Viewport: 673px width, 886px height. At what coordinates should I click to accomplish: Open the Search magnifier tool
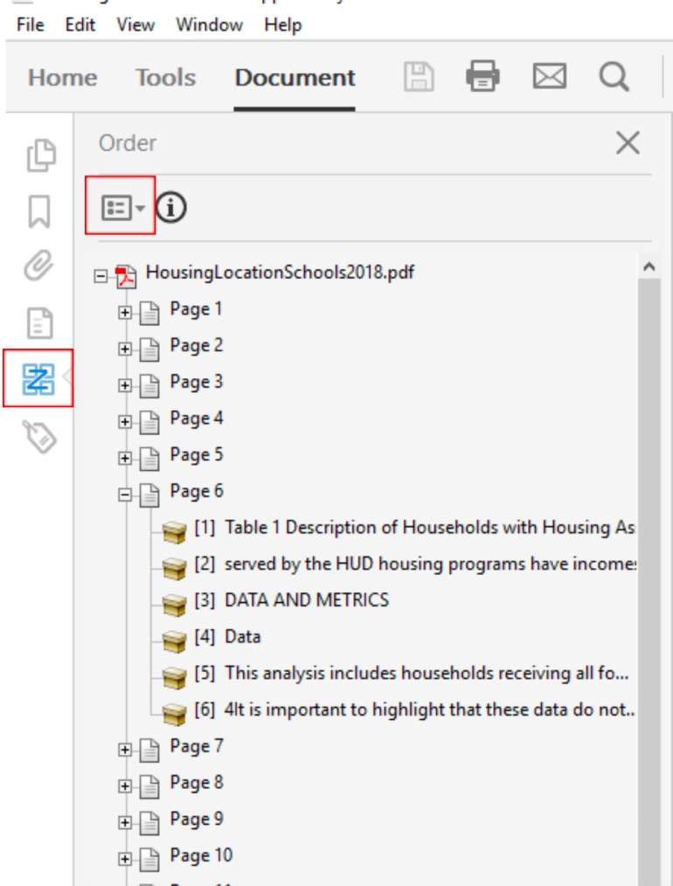click(x=613, y=78)
